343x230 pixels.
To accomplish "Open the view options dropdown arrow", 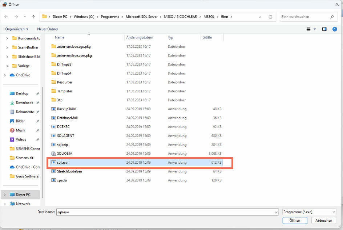I will tap(315, 29).
